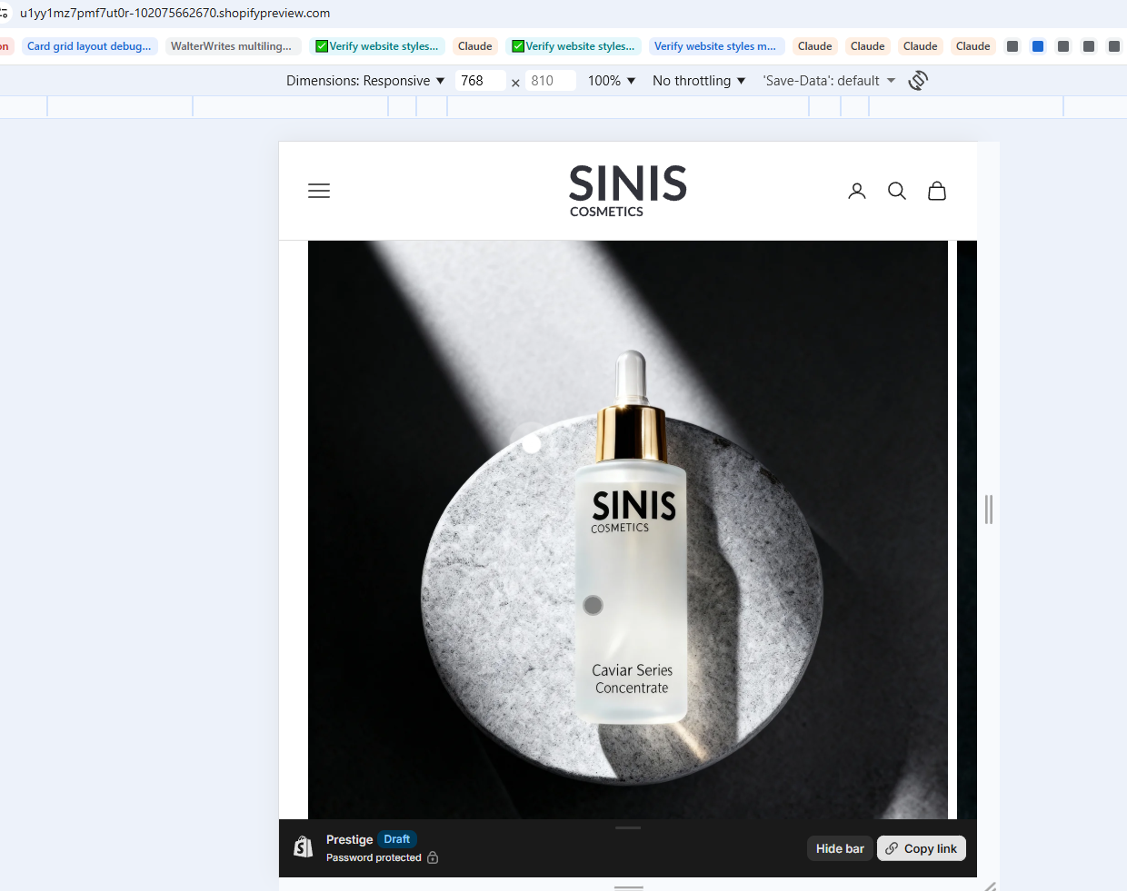
Task: Click the bottom-edge viewport resize handle
Action: [x=629, y=886]
